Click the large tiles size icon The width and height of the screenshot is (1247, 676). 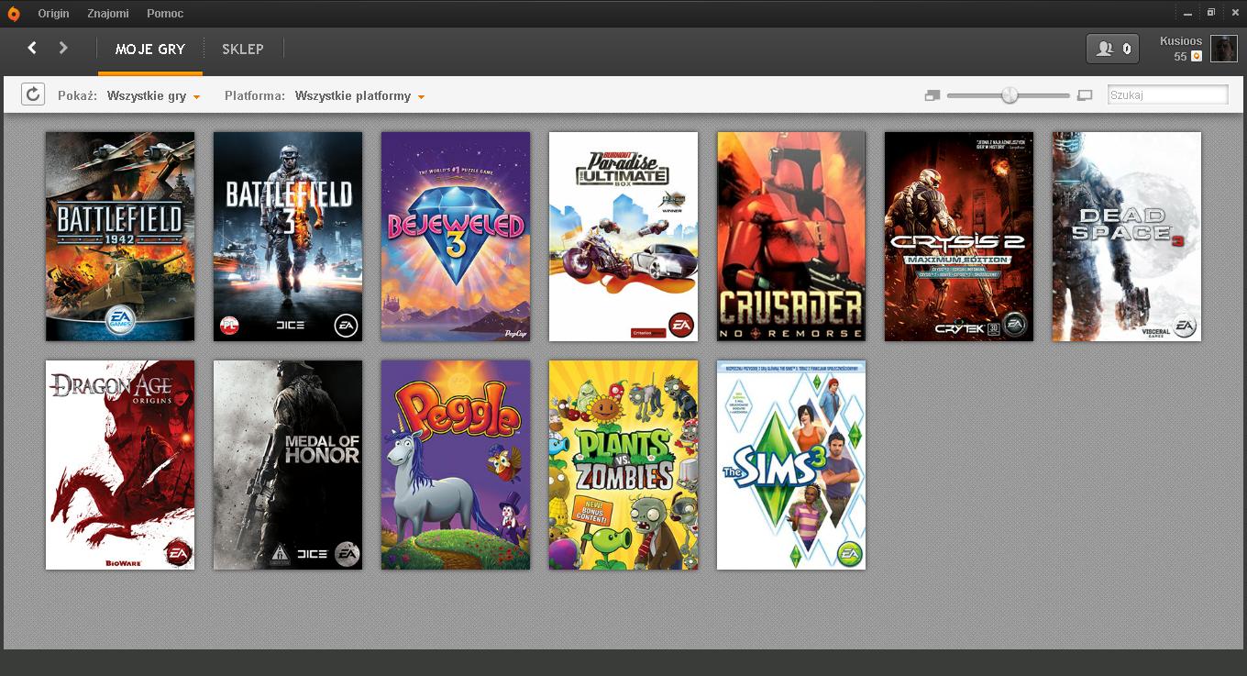[1085, 95]
